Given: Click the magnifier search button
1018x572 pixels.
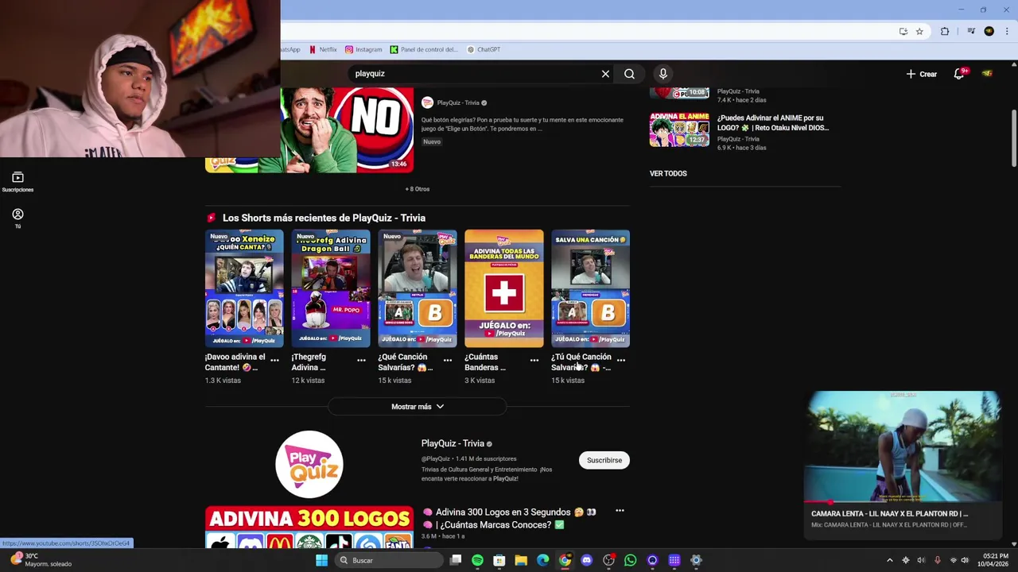Looking at the screenshot, I should tap(629, 74).
